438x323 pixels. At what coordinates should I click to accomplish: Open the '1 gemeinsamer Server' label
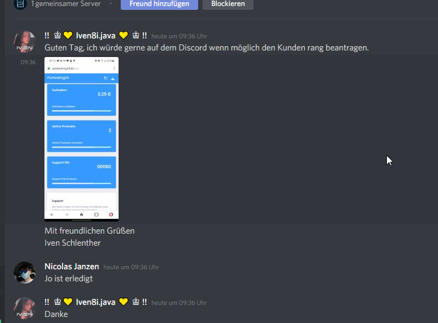tap(66, 4)
